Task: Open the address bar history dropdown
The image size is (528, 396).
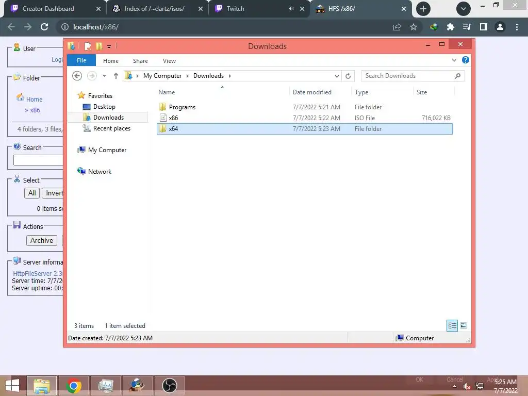Action: click(336, 76)
